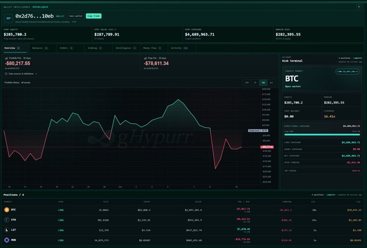Viewport: 367px width, 248px height.
Task: Click the ETH position row name
Action: (13, 220)
